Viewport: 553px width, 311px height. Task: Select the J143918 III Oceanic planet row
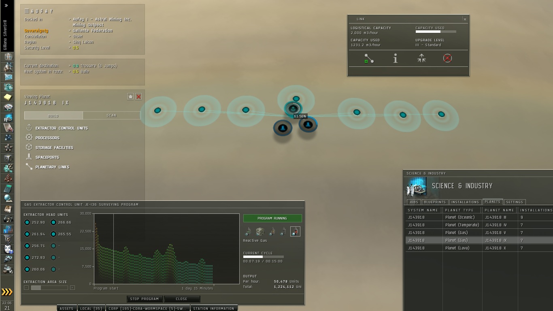click(x=479, y=217)
